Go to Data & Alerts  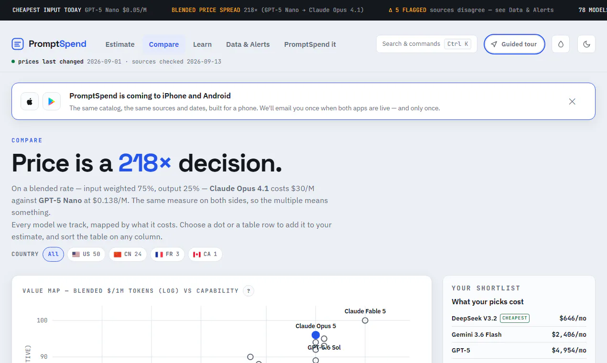pos(248,44)
